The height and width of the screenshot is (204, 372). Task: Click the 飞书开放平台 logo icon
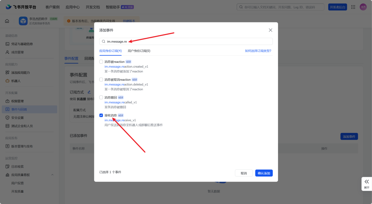9,7
